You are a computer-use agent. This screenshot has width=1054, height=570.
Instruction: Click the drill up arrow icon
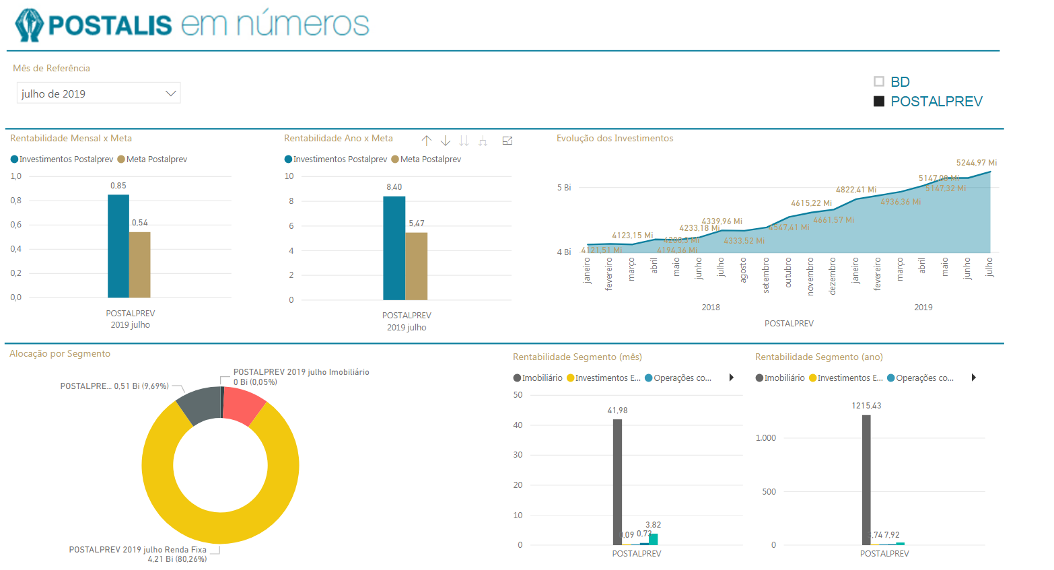click(426, 141)
